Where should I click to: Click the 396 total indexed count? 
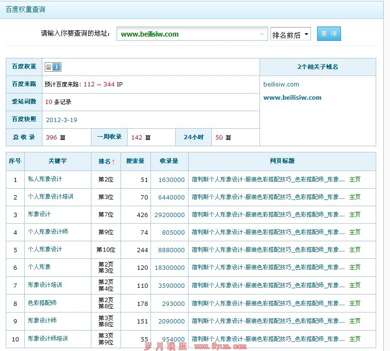click(x=51, y=137)
